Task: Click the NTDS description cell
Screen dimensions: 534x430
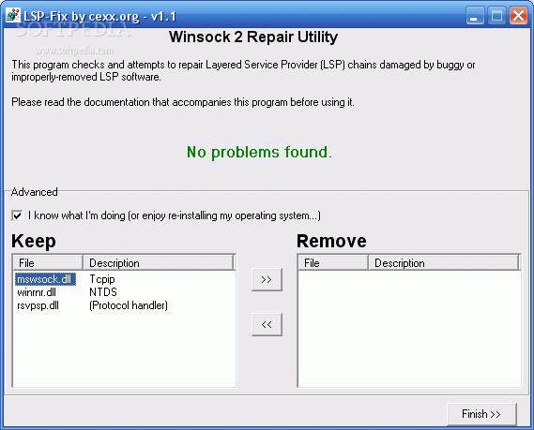Action: point(103,292)
